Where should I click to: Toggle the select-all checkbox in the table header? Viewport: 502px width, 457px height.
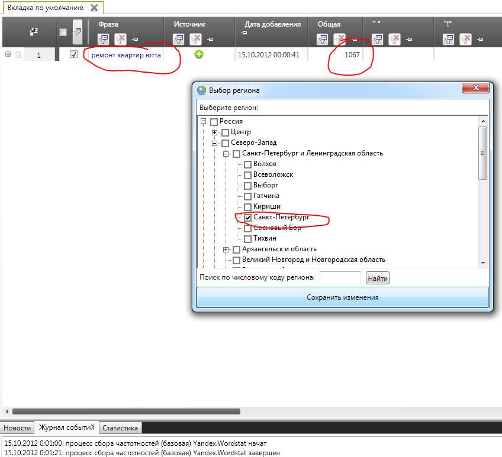point(63,32)
